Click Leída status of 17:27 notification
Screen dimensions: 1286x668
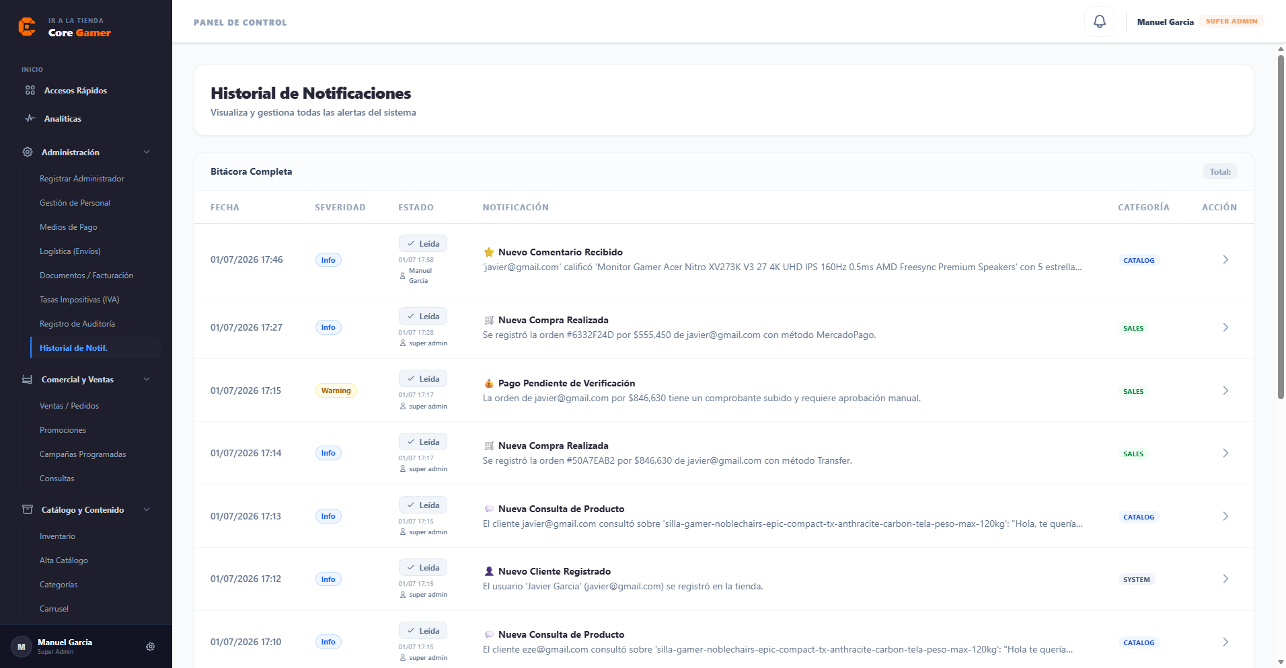pyautogui.click(x=423, y=316)
